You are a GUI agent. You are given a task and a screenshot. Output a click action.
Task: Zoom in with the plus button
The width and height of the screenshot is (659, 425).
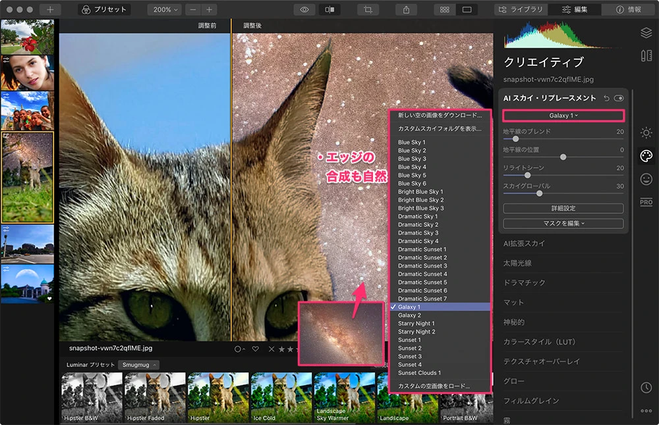pos(209,9)
